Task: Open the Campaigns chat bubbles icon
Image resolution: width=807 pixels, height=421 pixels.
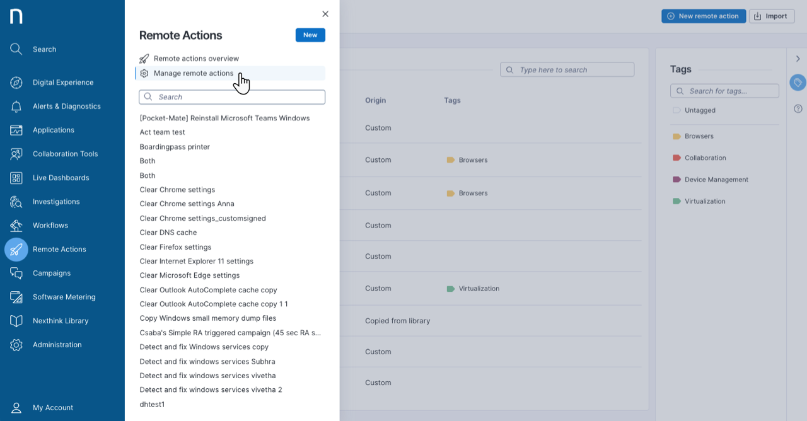Action: 16,273
